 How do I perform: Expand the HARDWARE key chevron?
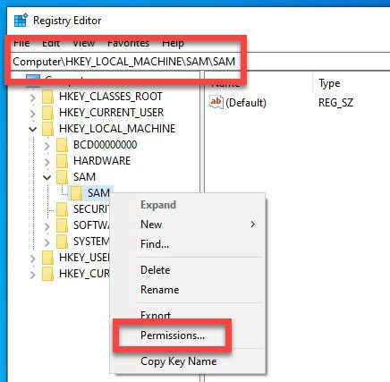pos(47,162)
